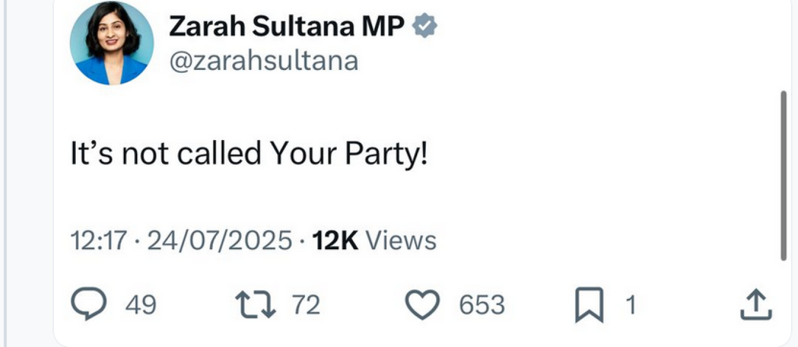Viewport: 798px width, 347px height.
Task: Click the Views label after 12K
Action: pos(402,240)
